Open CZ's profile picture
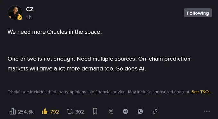Image resolution: width=218 pixels, height=119 pixels. 15,12
